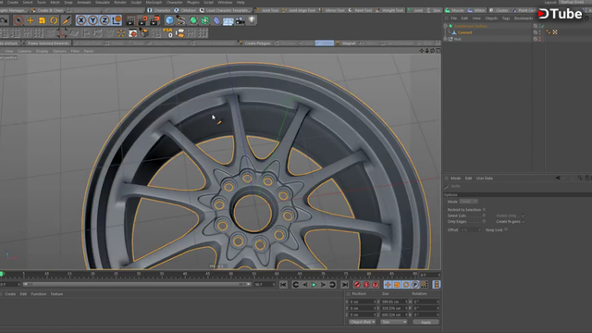The image size is (592, 333).
Task: Toggle Create N-gons checkbox
Action: (x=524, y=222)
